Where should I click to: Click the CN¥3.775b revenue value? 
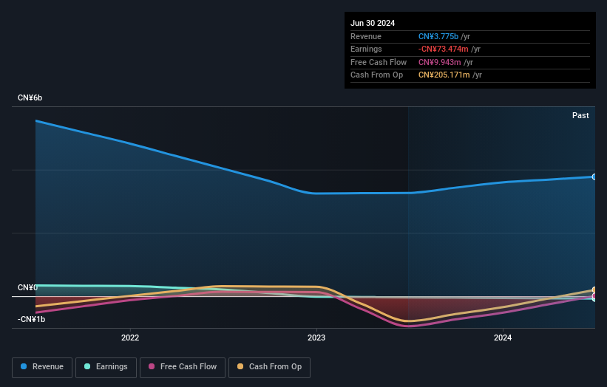(438, 36)
